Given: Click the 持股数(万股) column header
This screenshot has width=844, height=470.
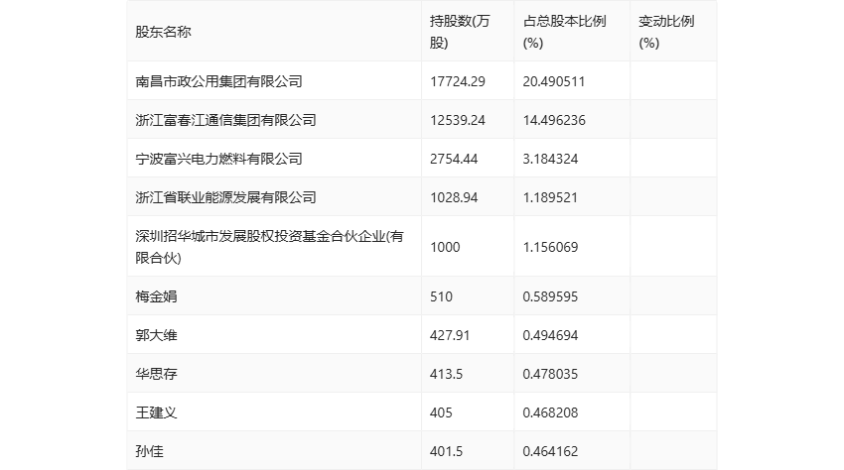Looking at the screenshot, I should [x=460, y=32].
